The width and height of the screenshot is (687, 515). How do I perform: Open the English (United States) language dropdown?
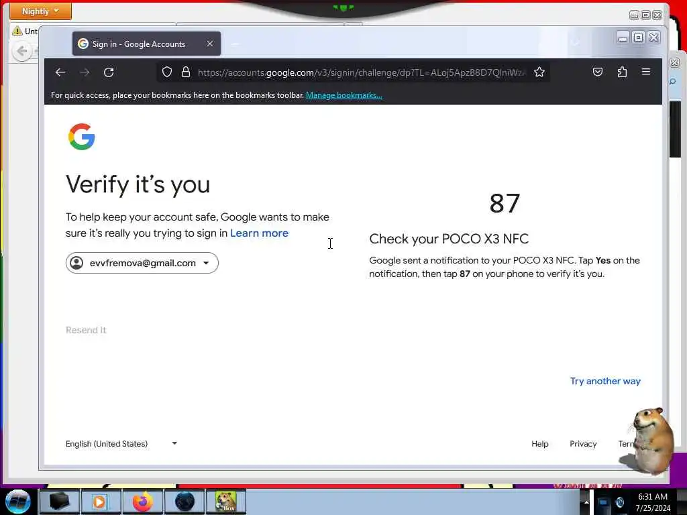[121, 444]
